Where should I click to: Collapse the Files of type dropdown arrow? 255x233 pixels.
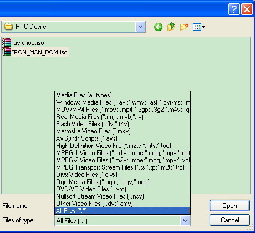(x=185, y=221)
